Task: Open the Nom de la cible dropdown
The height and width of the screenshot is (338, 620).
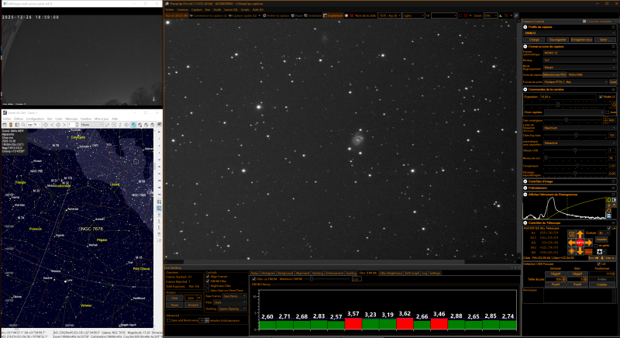Action: tap(390, 16)
